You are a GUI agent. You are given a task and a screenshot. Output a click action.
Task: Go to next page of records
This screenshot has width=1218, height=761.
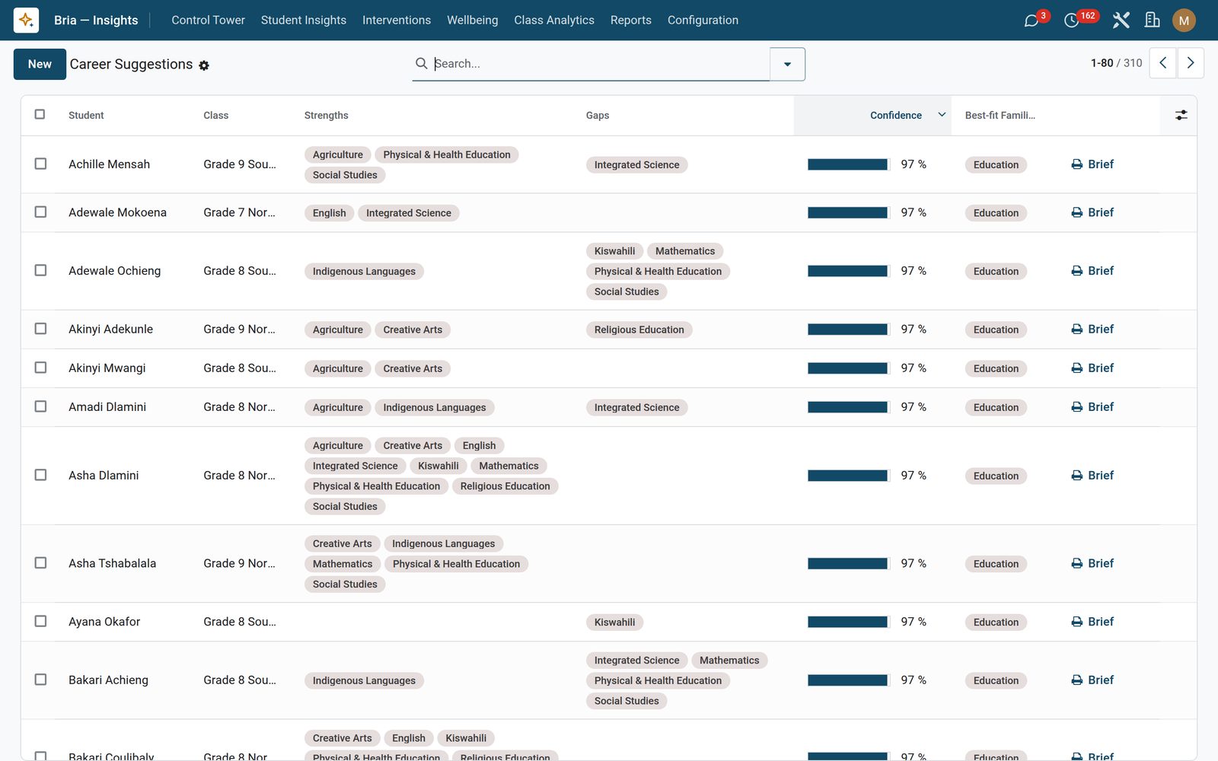point(1191,63)
